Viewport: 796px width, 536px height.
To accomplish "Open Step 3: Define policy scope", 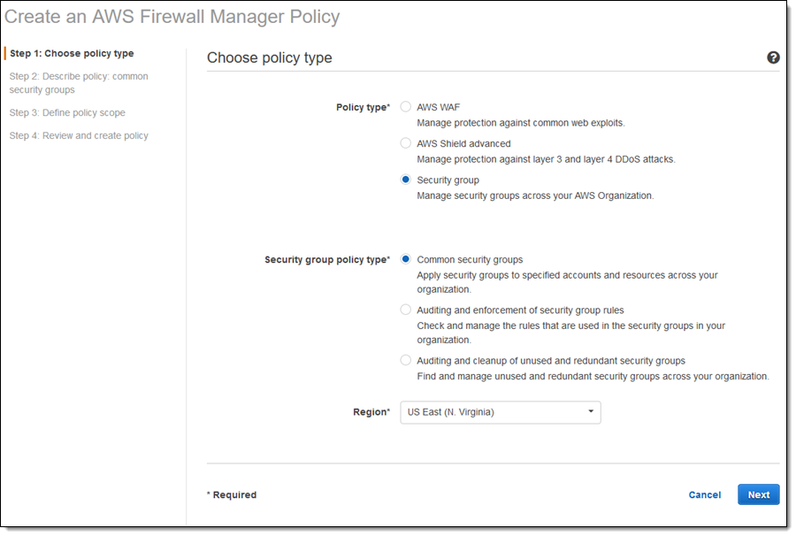I will pos(67,113).
